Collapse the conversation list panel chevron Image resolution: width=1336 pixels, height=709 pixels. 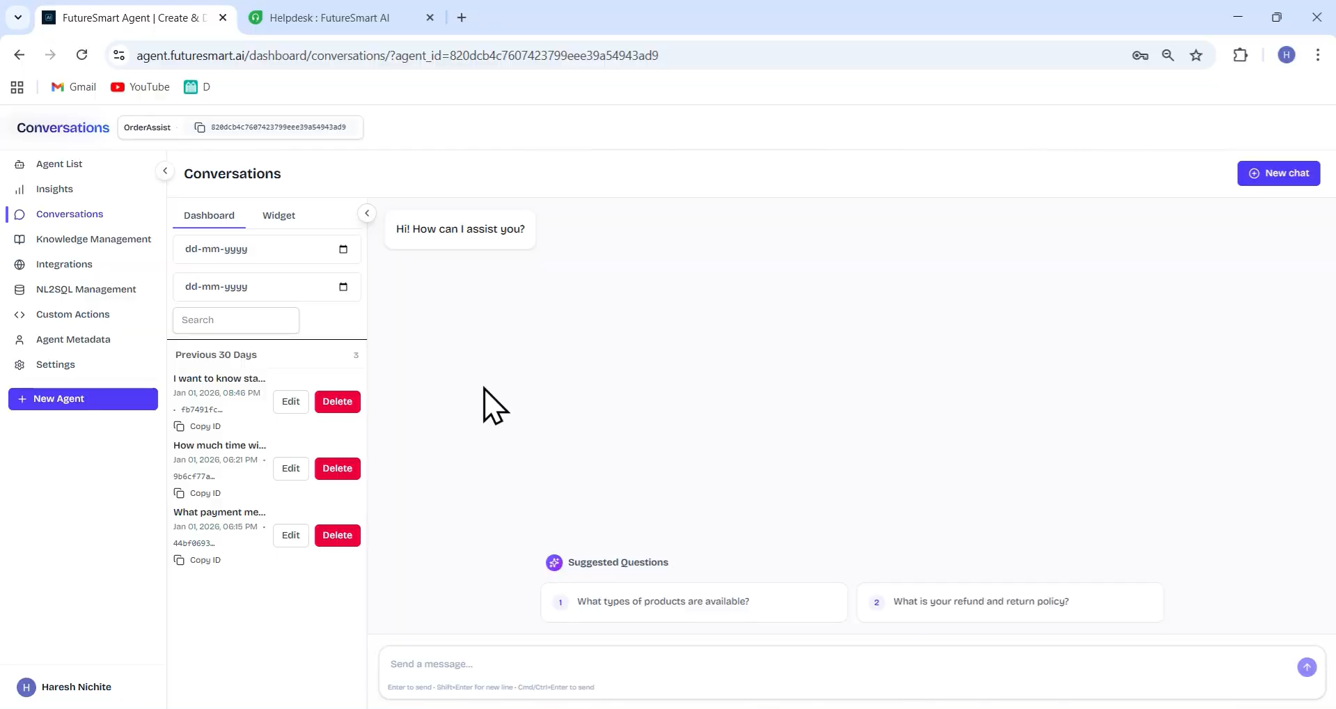(x=367, y=213)
